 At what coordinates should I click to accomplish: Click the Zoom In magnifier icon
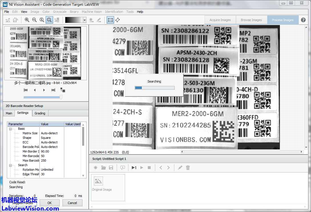click(x=27, y=20)
